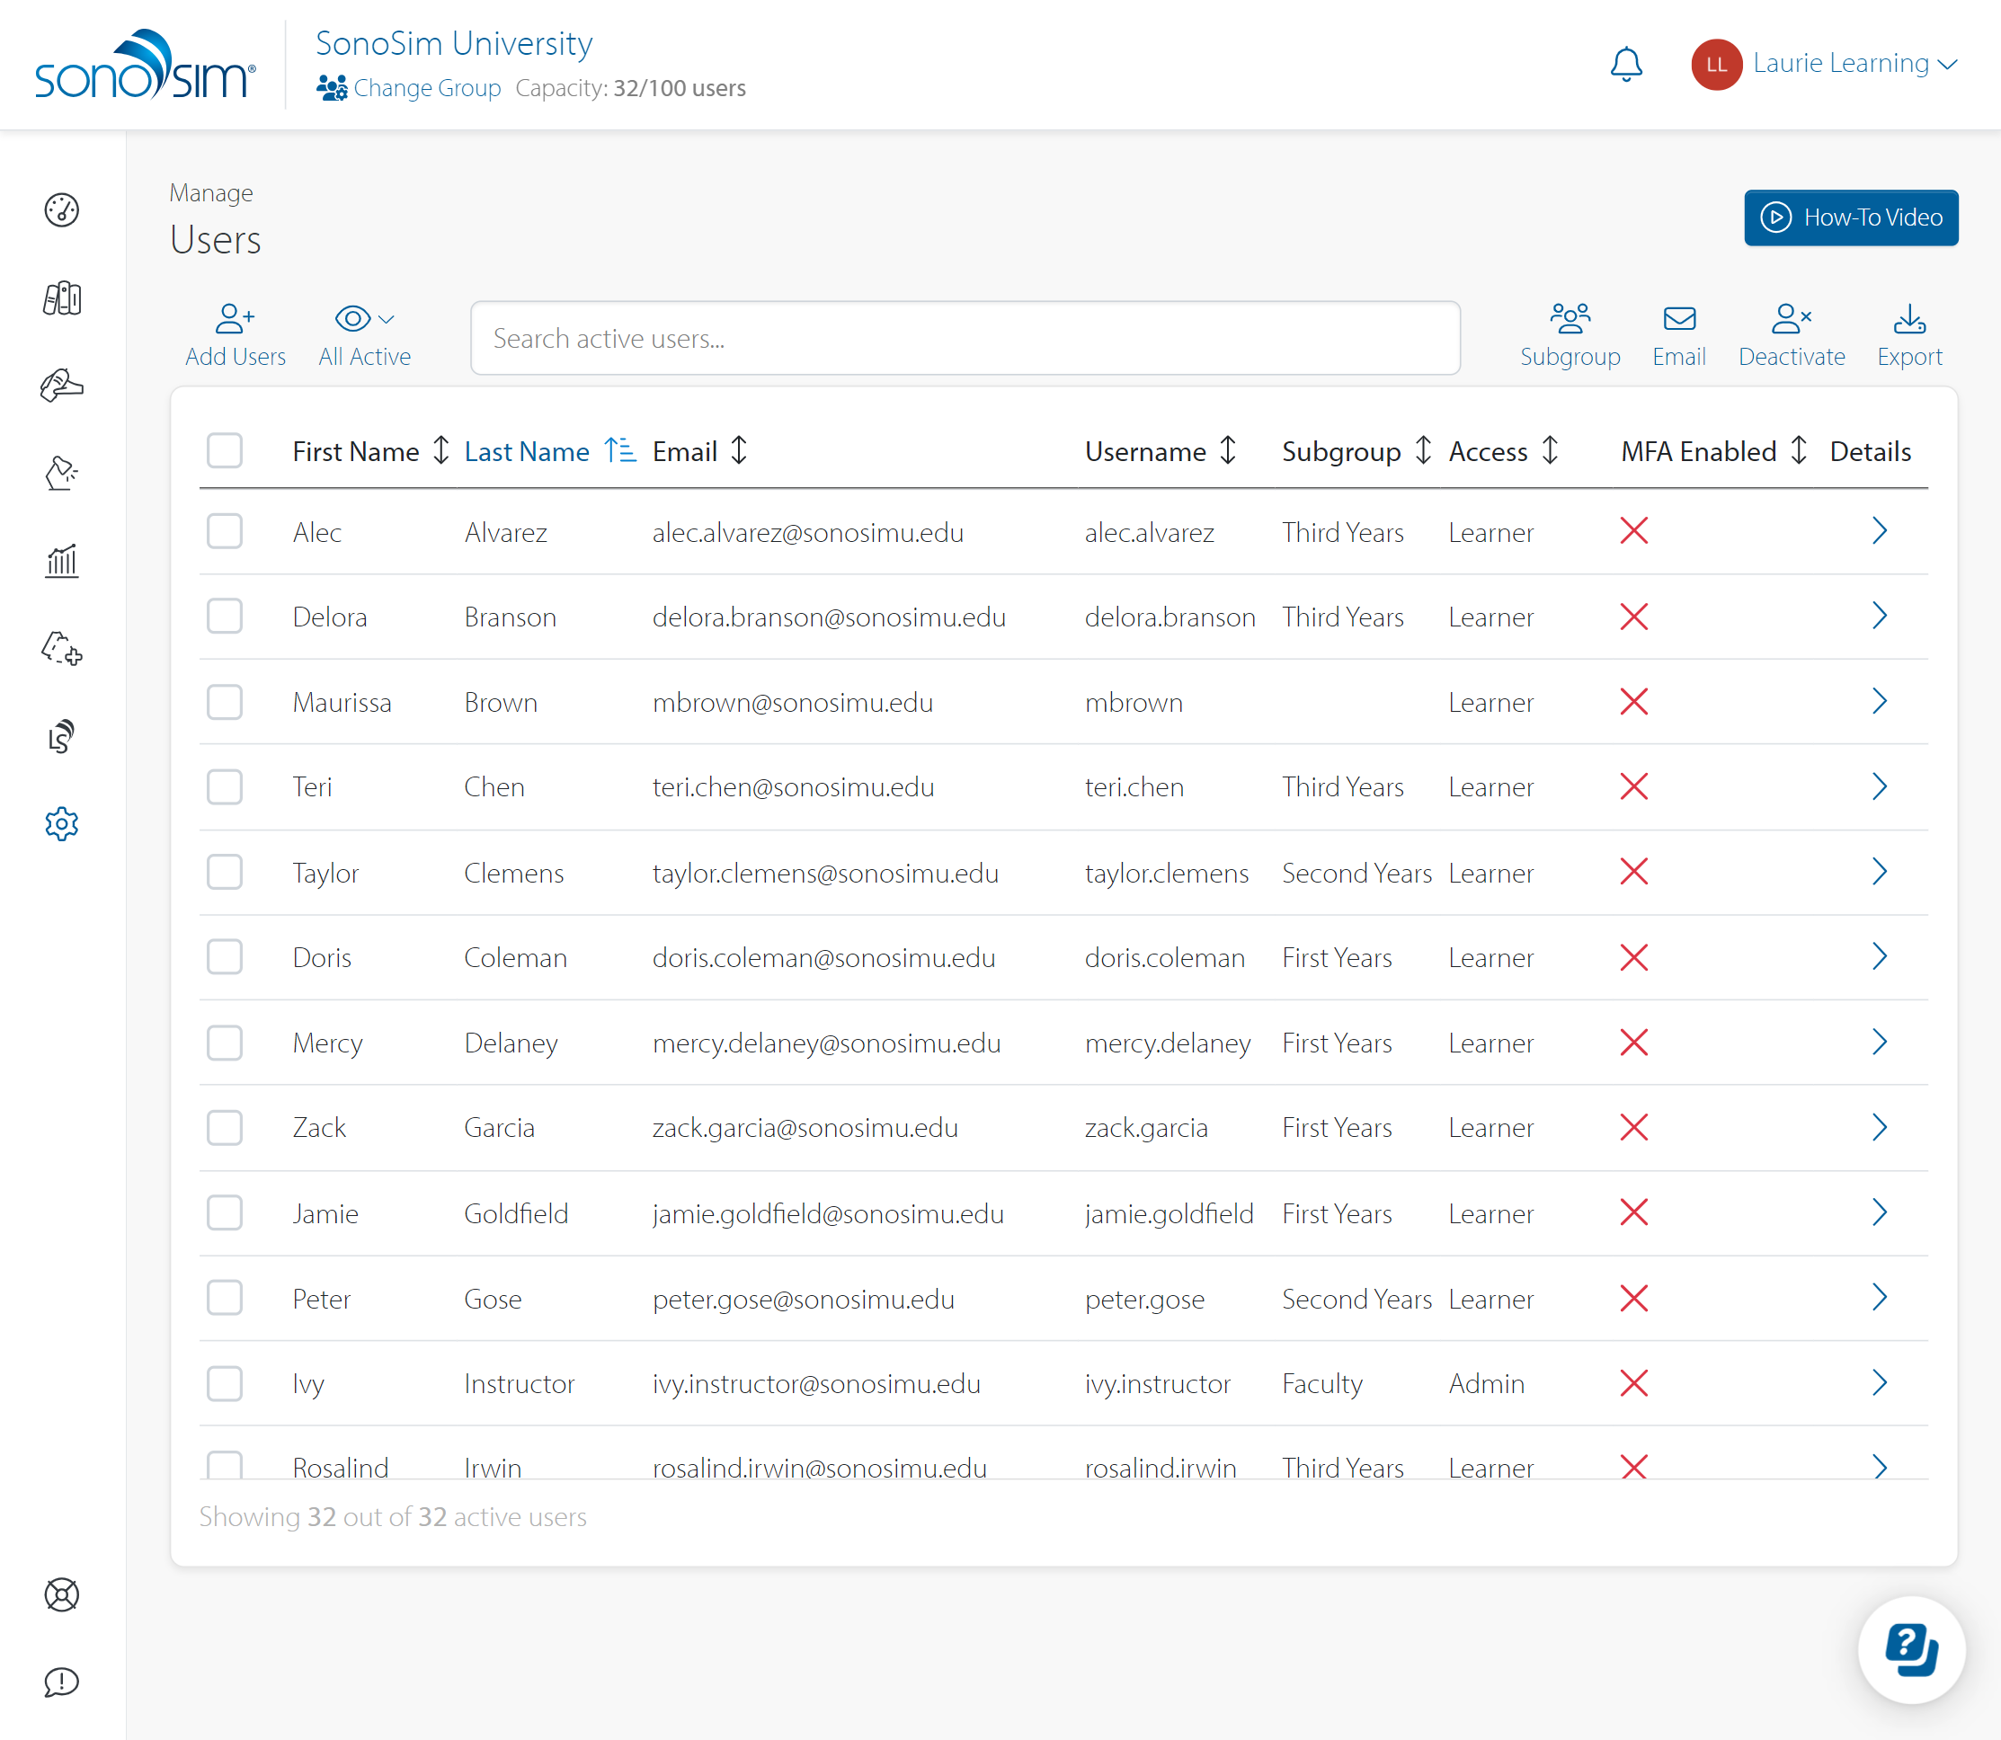Sort by MFA Enabled column arrows
The width and height of the screenshot is (2001, 1740).
[1799, 450]
